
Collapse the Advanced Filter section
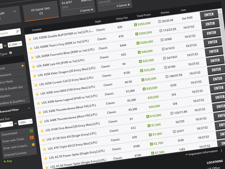tap(29, 108)
